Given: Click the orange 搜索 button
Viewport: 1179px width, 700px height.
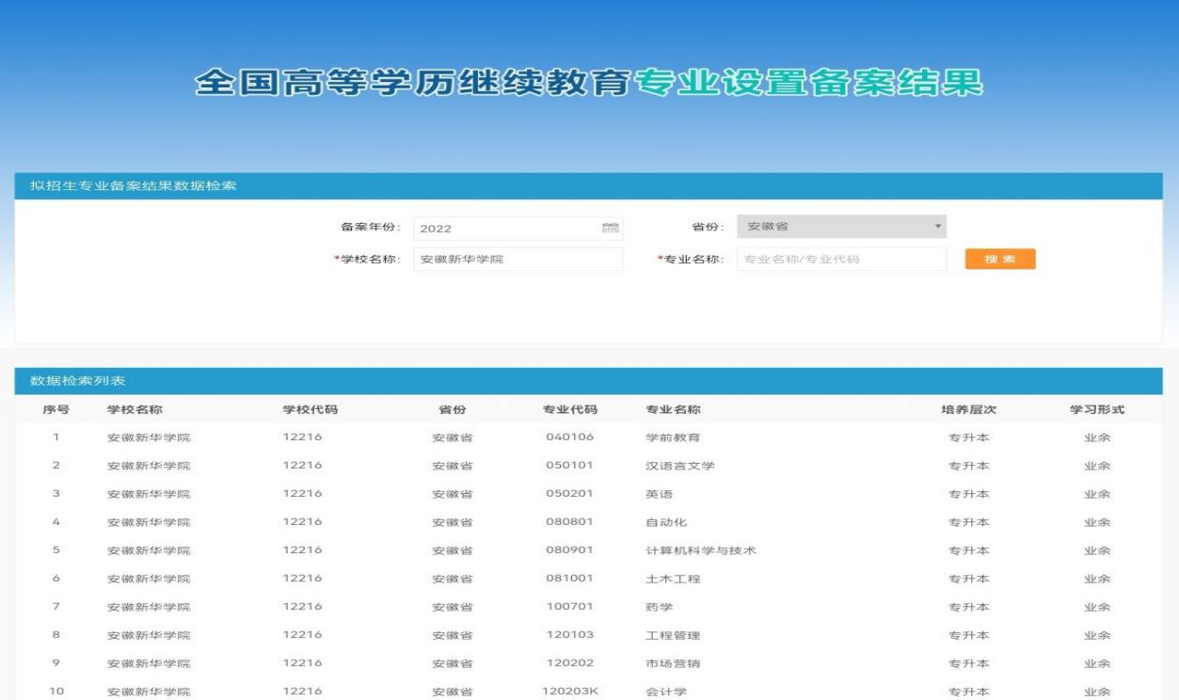Looking at the screenshot, I should point(999,259).
